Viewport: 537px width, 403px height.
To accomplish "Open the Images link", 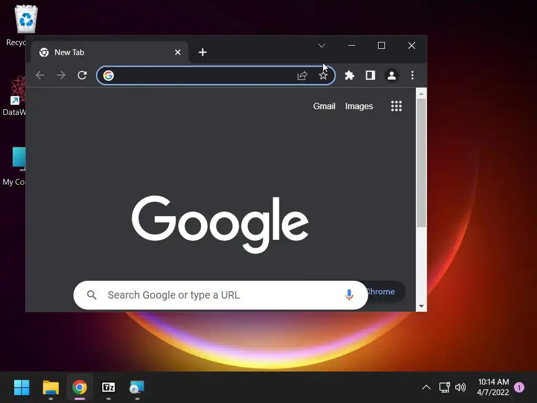I will 359,106.
